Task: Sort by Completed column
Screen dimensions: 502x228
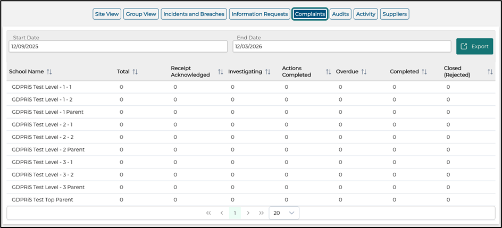Action: (x=424, y=72)
